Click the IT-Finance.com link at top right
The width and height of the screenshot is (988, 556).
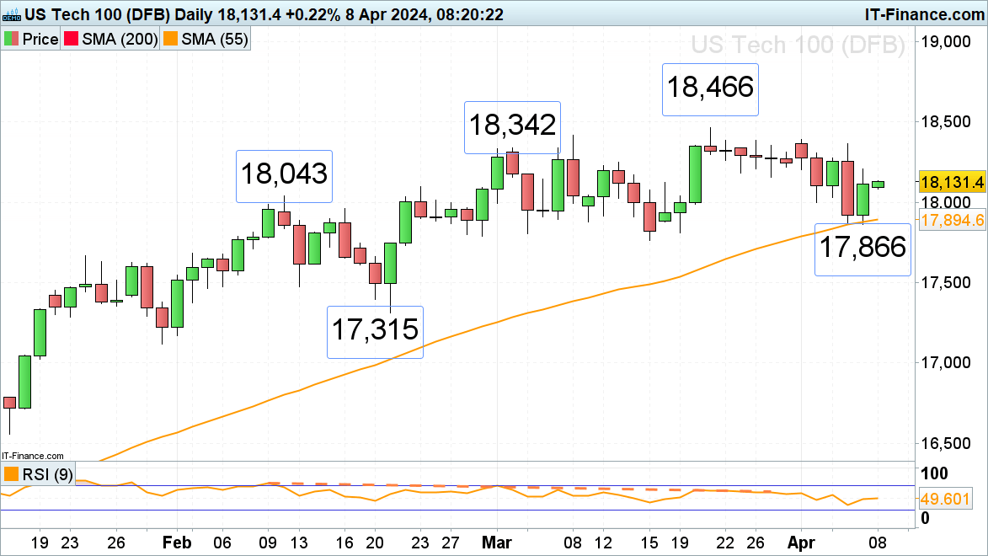(924, 13)
